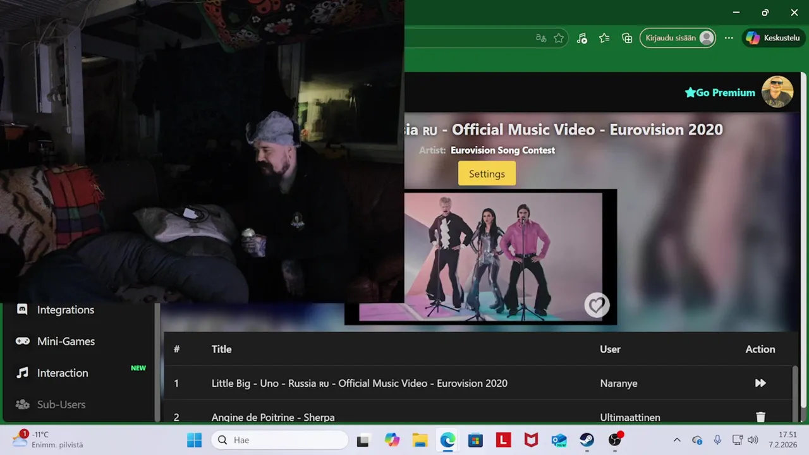Click the Go Premium link

coord(720,92)
